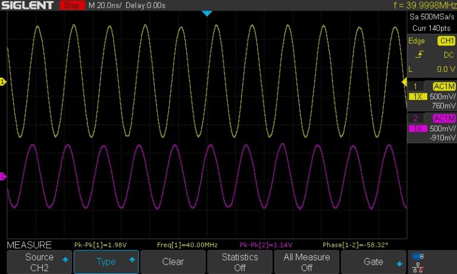Open the measurement Type selector
This screenshot has width=457, height=274.
click(106, 262)
